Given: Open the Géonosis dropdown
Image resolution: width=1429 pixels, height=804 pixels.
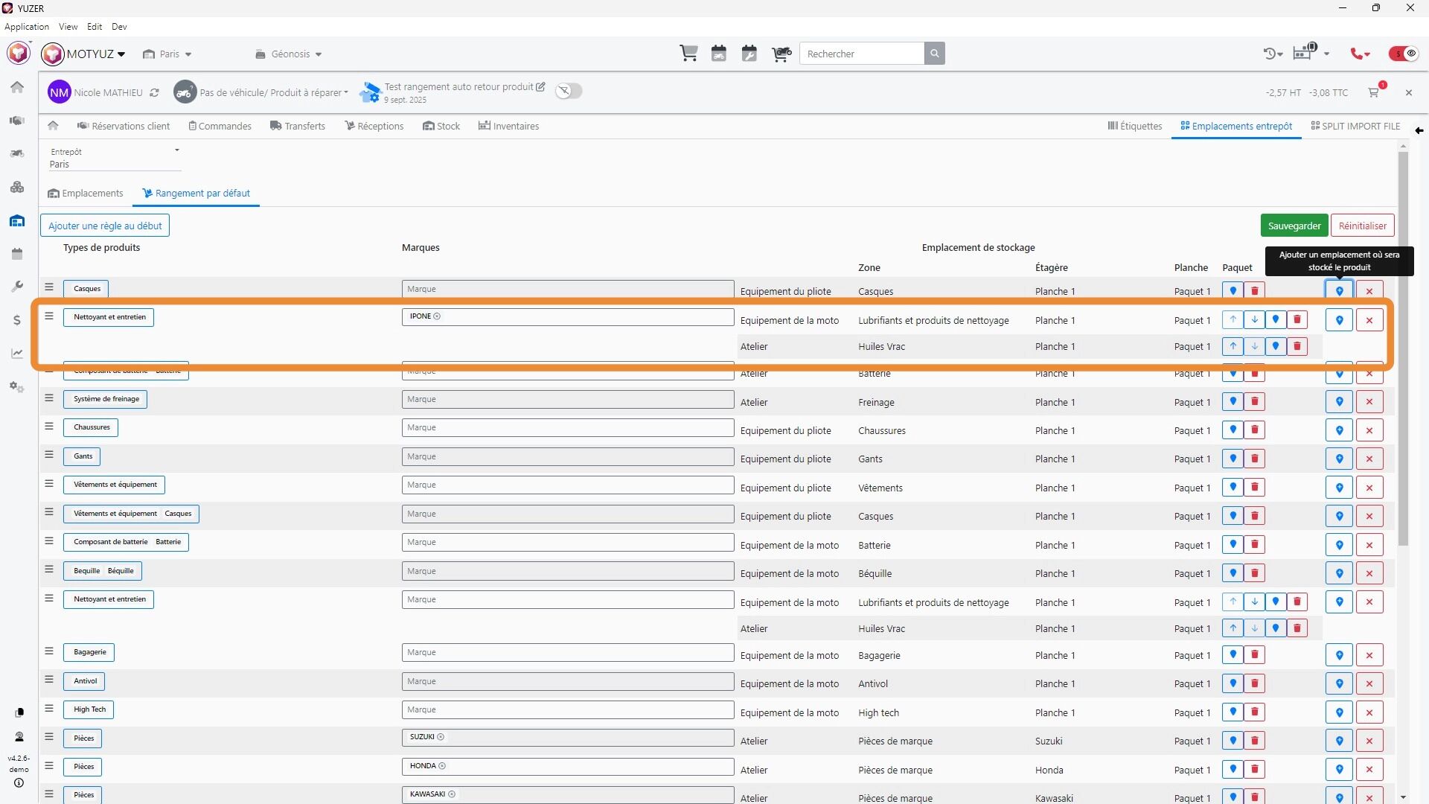Looking at the screenshot, I should point(289,54).
